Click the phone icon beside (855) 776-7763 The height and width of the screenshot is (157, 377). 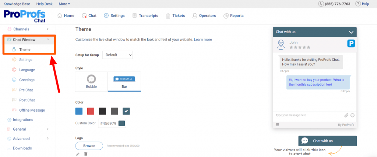tap(321, 4)
